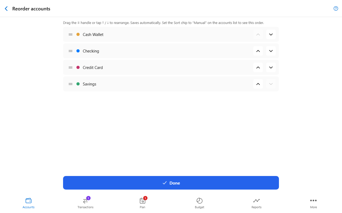Move Checking up one position
The image size is (342, 213).
[258, 51]
